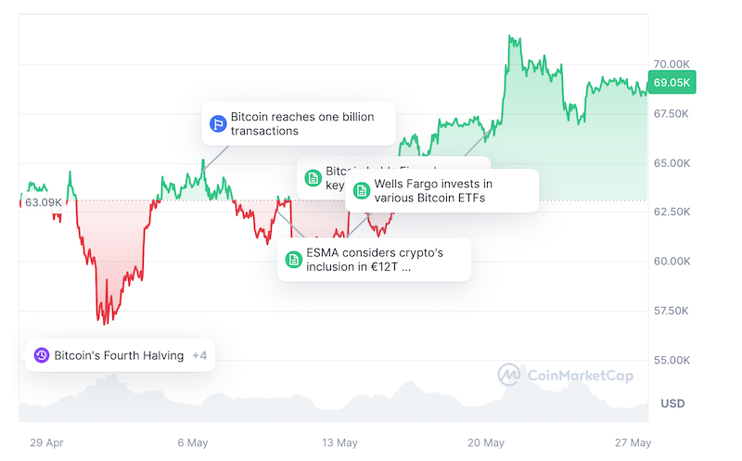Click the 67.50K axis label
The height and width of the screenshot is (461, 742).
coord(671,113)
